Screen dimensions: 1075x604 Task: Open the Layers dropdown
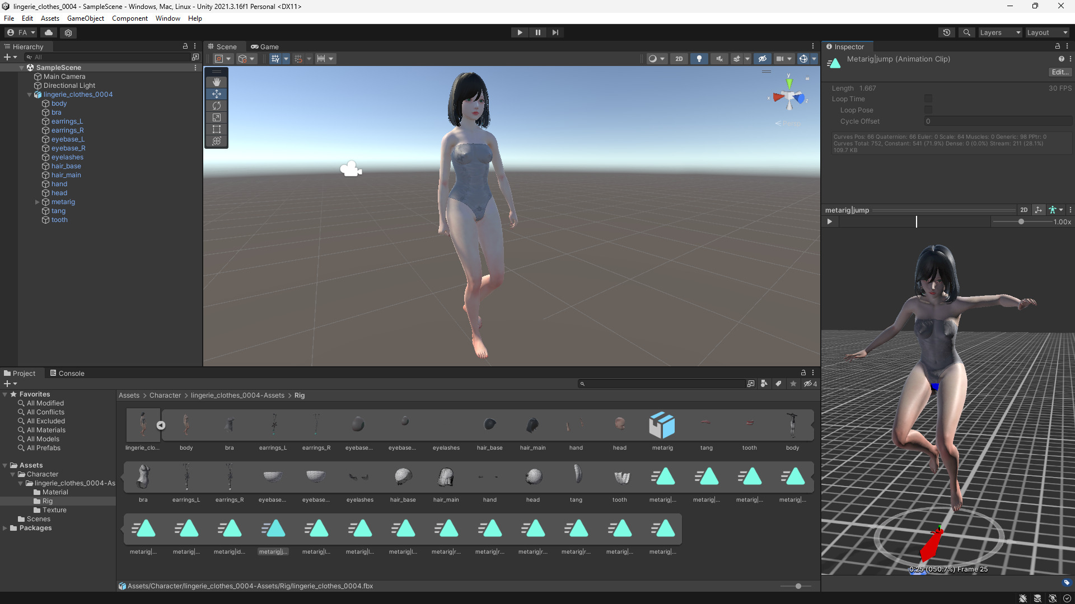[x=1000, y=32]
